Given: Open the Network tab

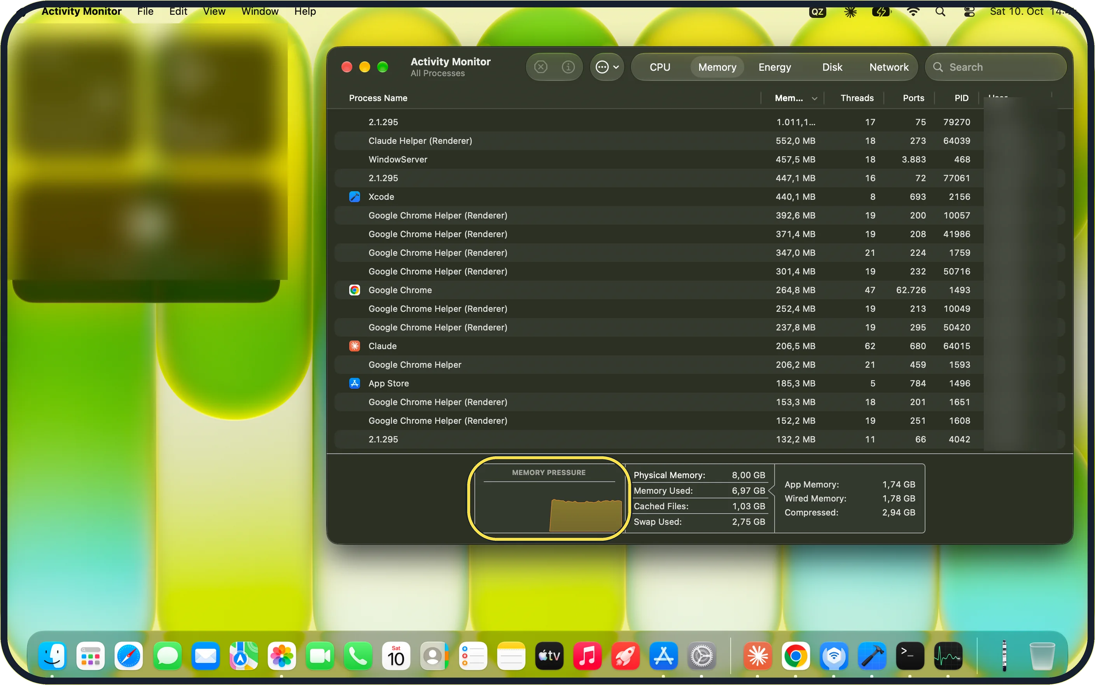Looking at the screenshot, I should click(889, 67).
